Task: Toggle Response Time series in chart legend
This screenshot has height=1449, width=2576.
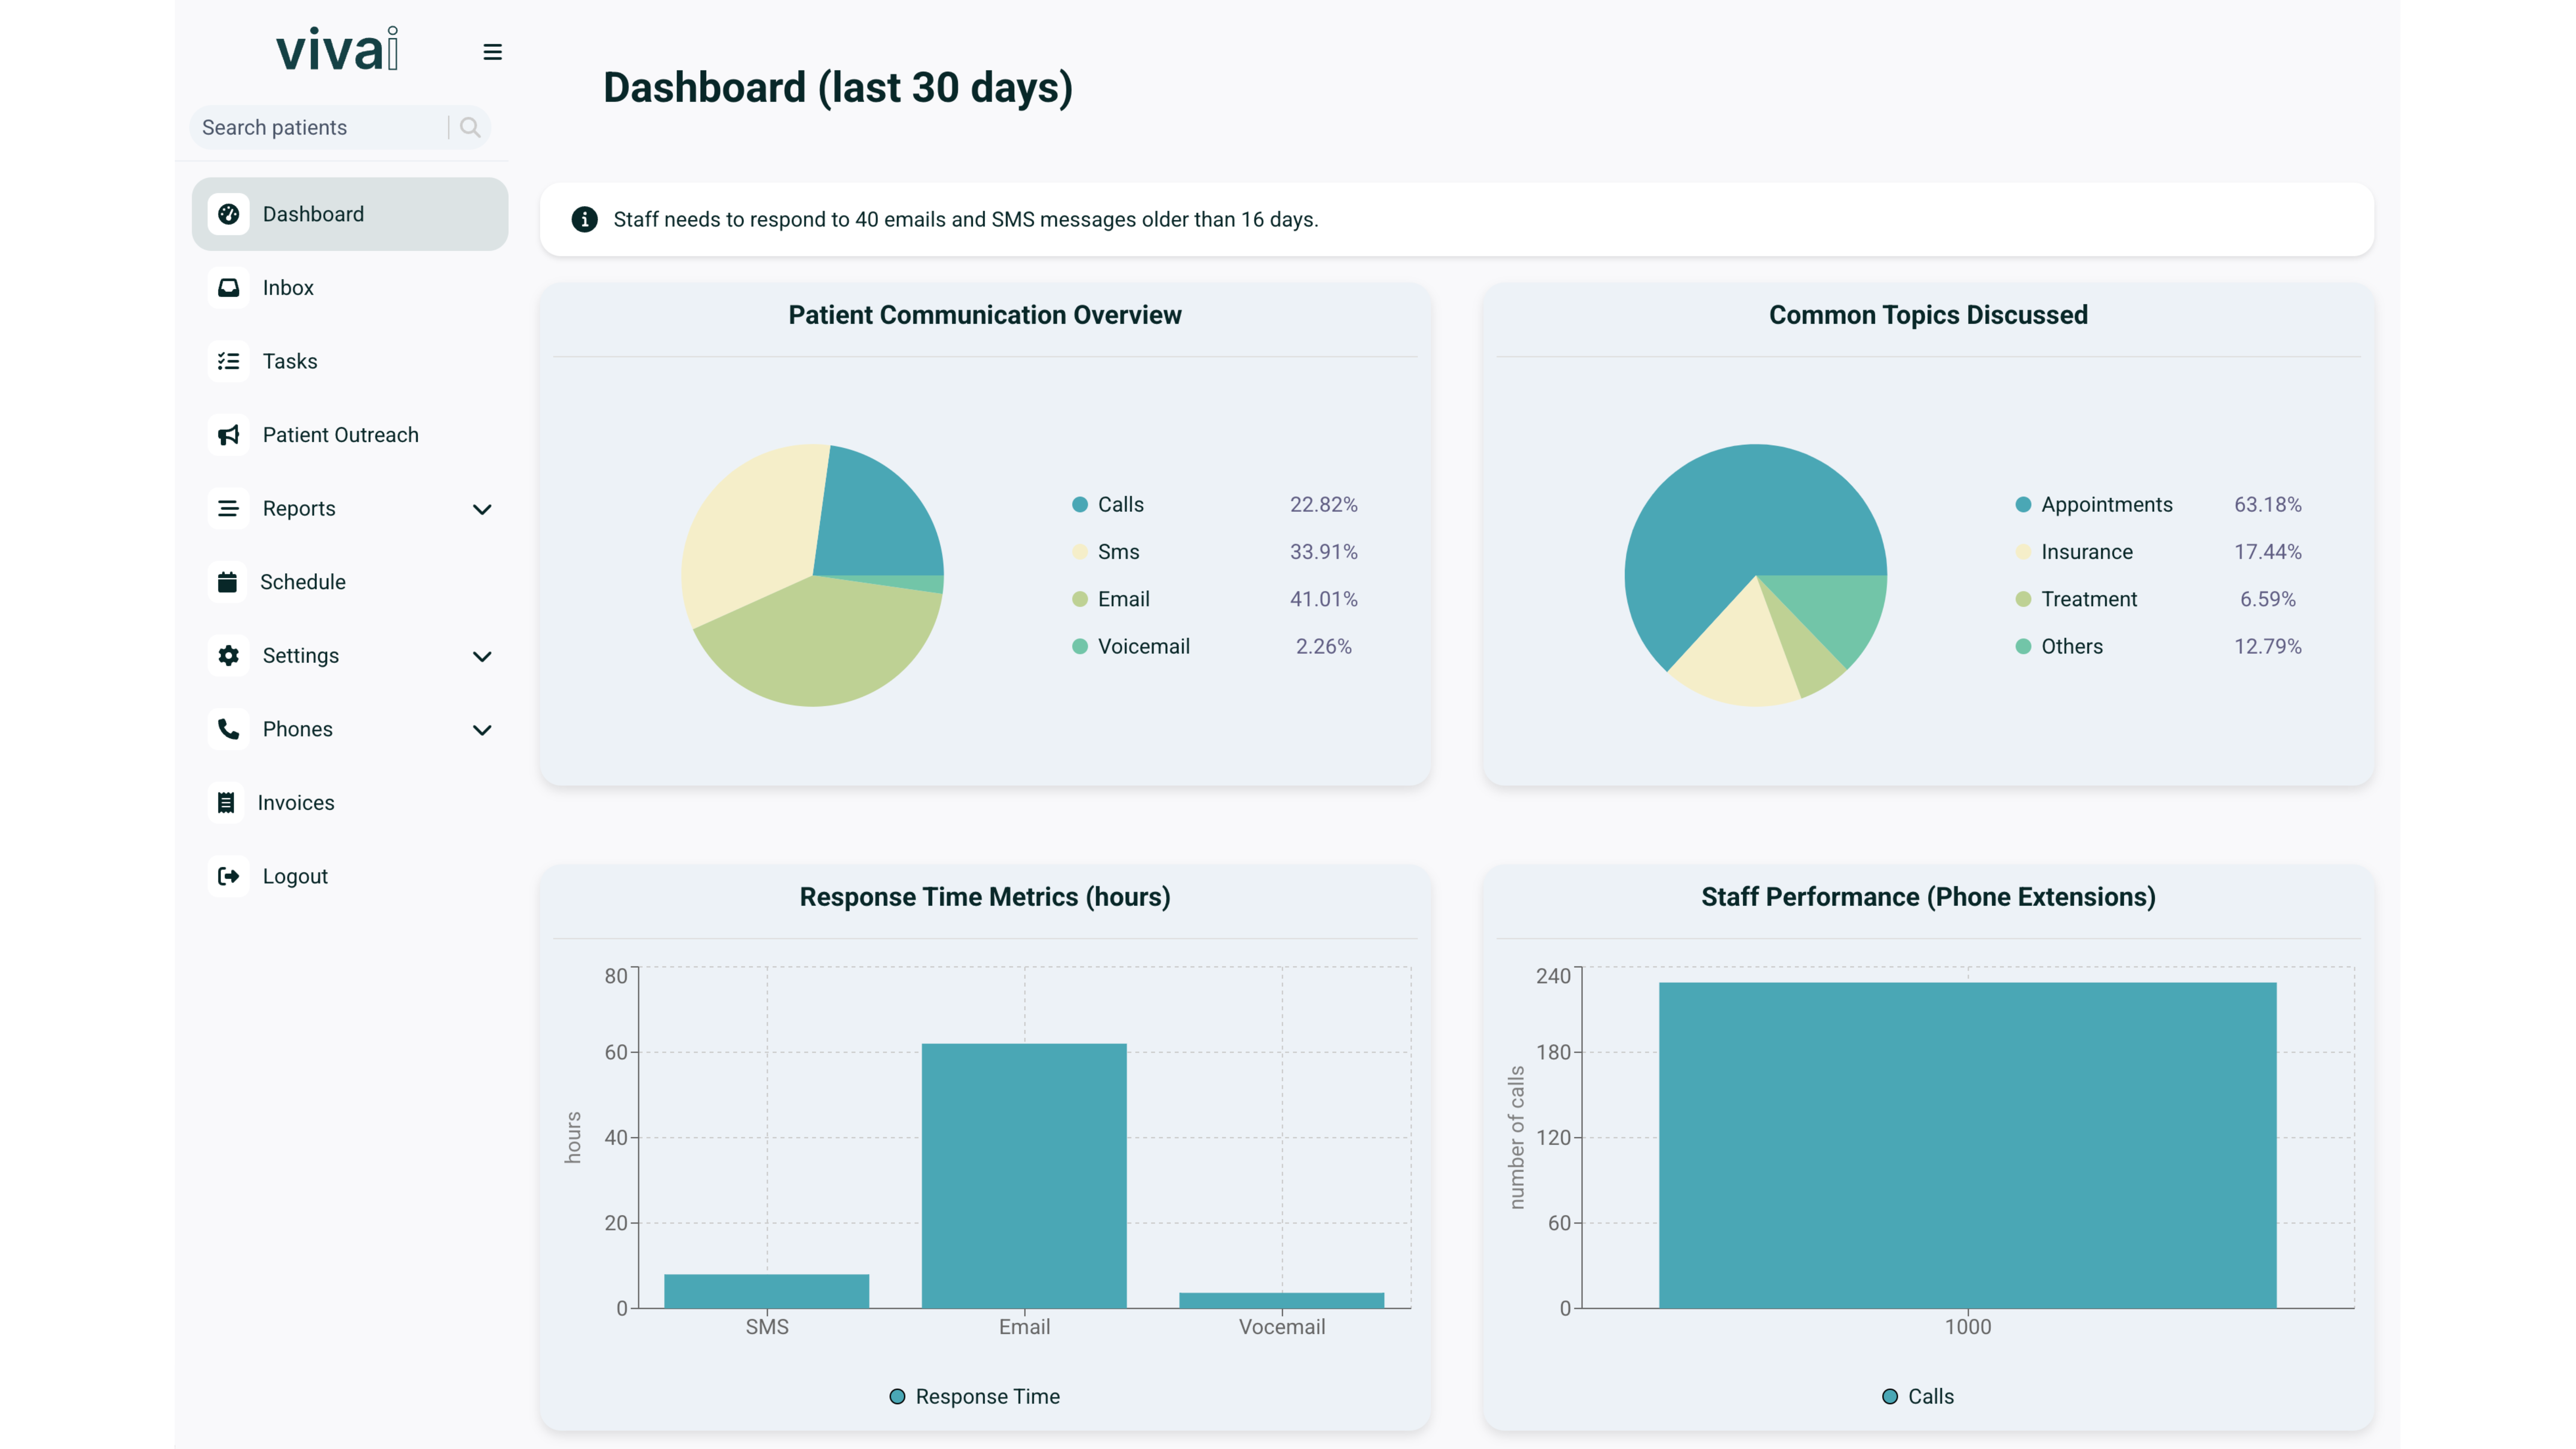Action: (x=974, y=1396)
